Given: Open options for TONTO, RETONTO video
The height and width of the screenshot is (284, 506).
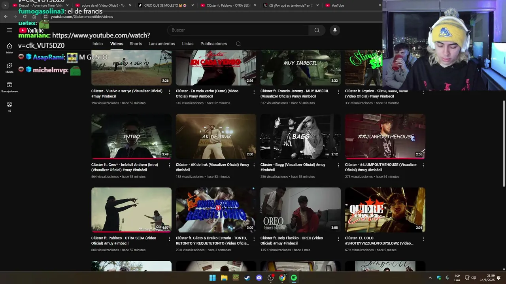Looking at the screenshot, I should click(254, 239).
